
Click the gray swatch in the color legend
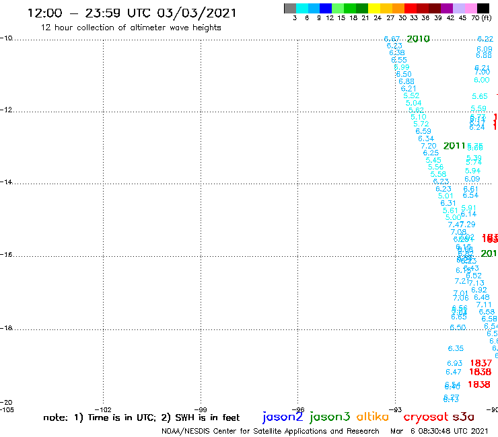pyautogui.click(x=290, y=8)
